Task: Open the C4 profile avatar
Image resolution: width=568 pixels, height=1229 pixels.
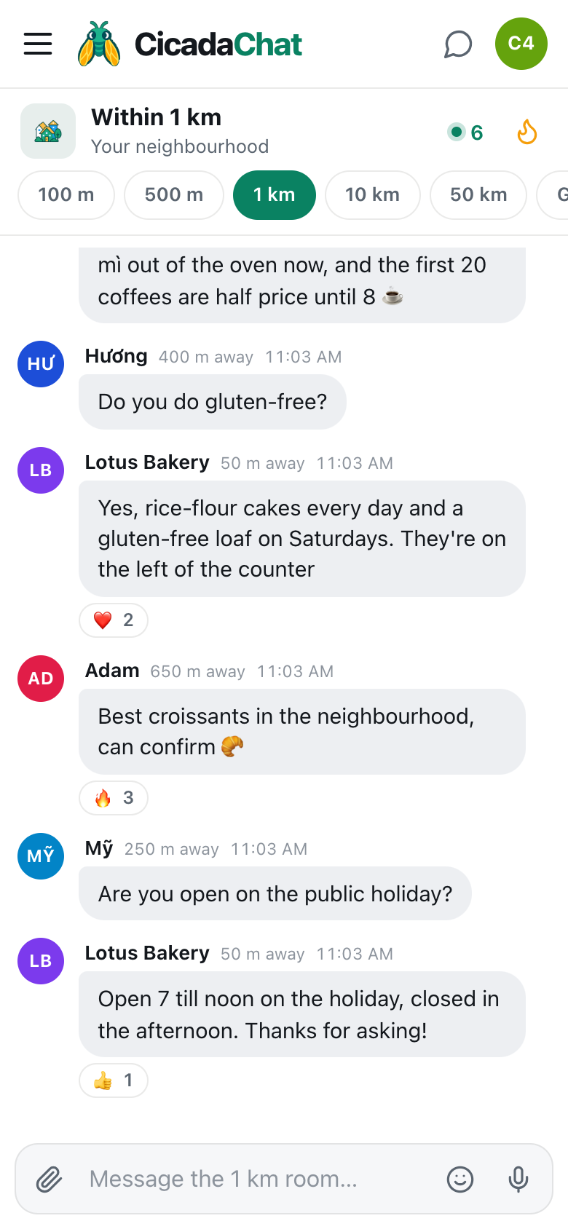Action: tap(521, 44)
